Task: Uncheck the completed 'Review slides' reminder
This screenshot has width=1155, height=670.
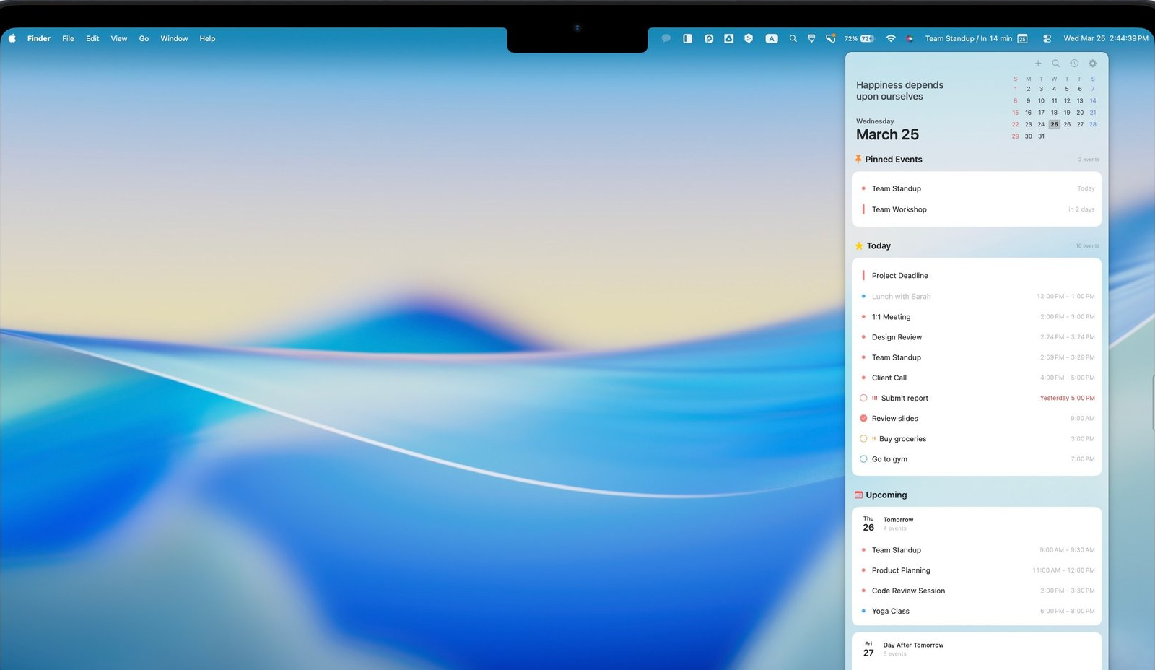Action: pos(863,418)
